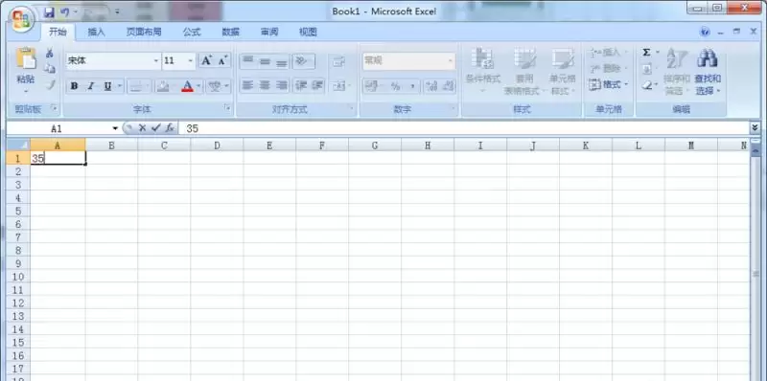
Task: Toggle Italic formatting
Action: 90,86
